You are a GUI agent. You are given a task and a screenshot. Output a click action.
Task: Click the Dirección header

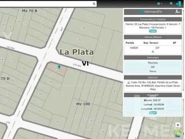click(153, 78)
